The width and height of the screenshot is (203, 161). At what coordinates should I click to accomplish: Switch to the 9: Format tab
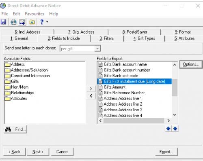183,32
